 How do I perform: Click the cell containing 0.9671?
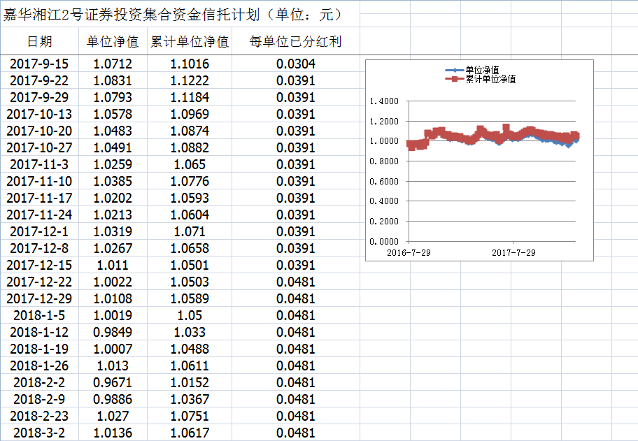click(x=113, y=382)
